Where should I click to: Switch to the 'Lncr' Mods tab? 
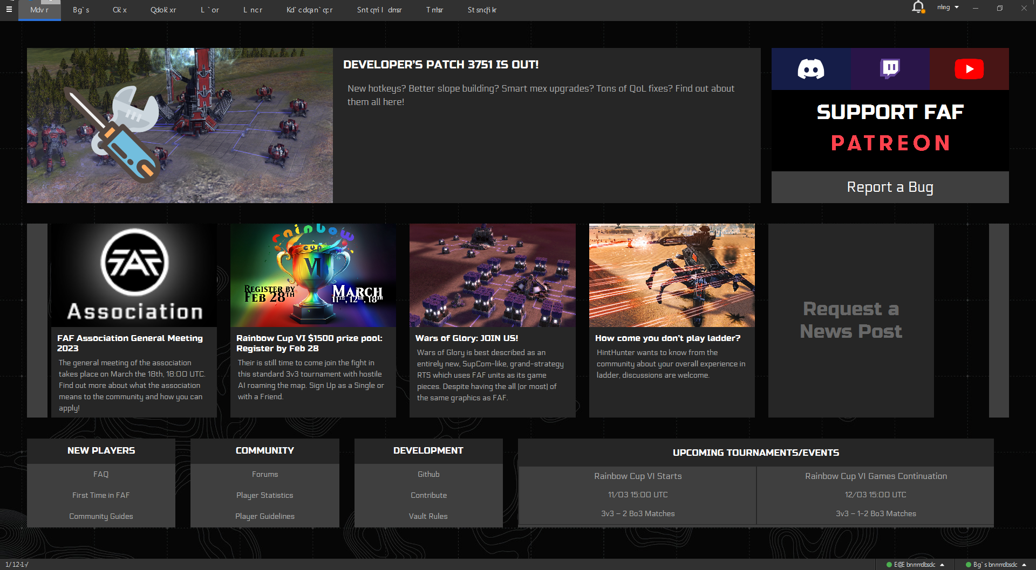(x=253, y=10)
